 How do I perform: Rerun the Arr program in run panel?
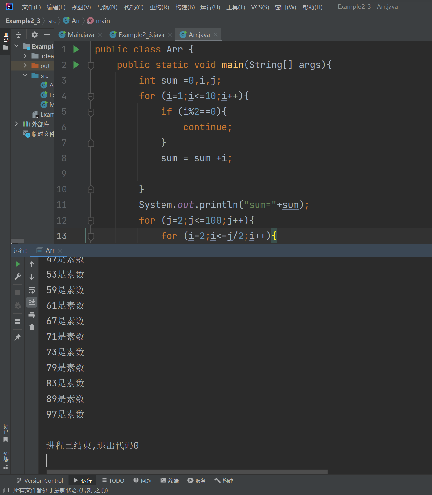[x=18, y=264]
